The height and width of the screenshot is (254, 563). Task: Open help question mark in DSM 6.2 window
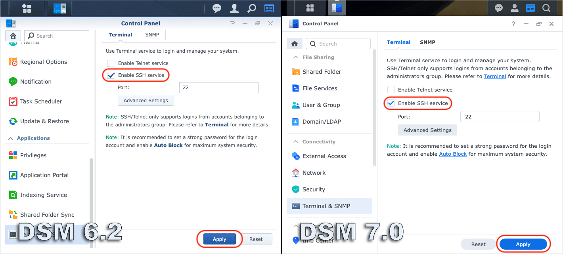point(233,23)
